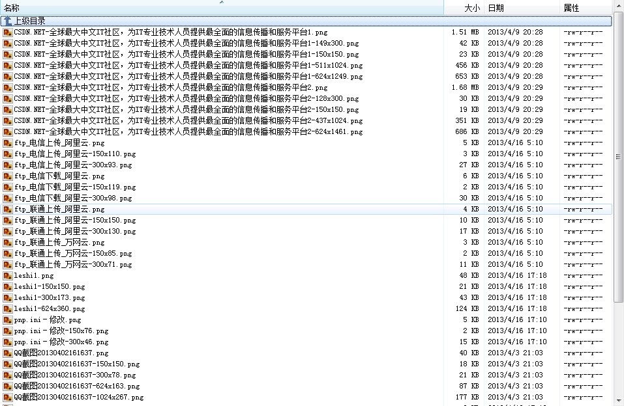Select ftp_电信上传_阿里云-300x93.png file name

coord(73,165)
